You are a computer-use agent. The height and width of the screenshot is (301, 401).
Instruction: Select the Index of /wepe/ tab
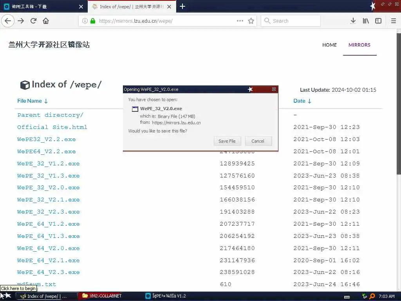point(132,7)
